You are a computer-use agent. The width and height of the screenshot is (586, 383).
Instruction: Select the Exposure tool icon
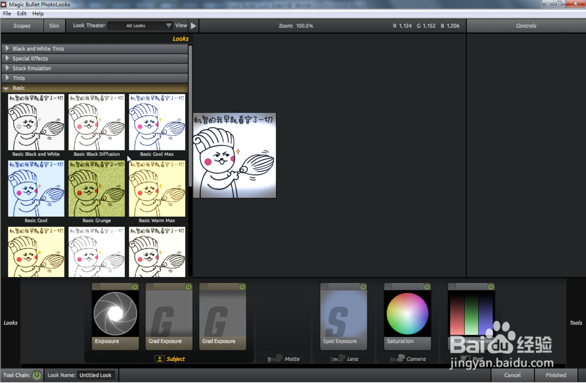pos(115,314)
